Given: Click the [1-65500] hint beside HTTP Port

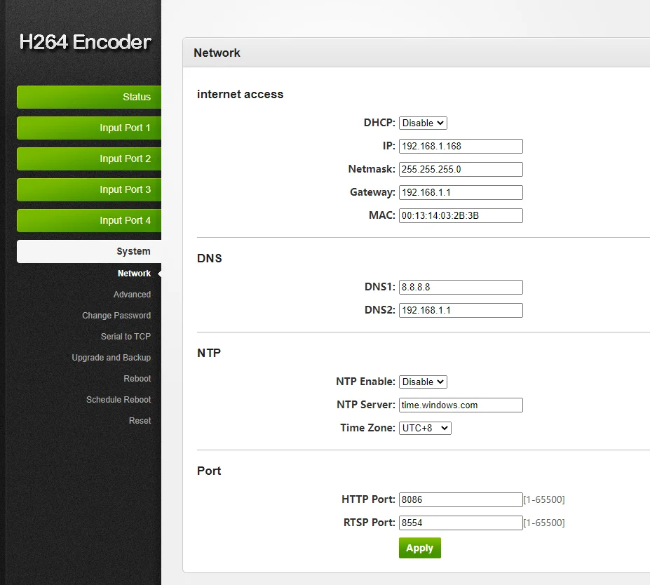Looking at the screenshot, I should [x=544, y=499].
